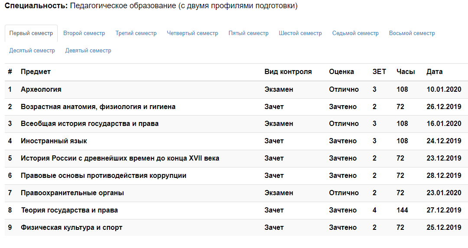Image resolution: width=468 pixels, height=248 pixels.
Task: Select the Археология subject row
Action: [x=237, y=90]
